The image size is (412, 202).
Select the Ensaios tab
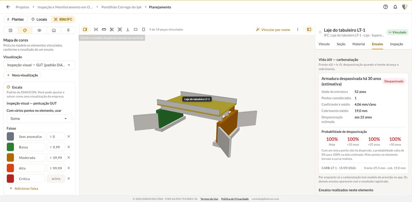[377, 44]
